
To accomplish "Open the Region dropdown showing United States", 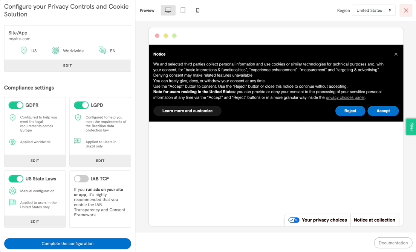I will coord(373,11).
